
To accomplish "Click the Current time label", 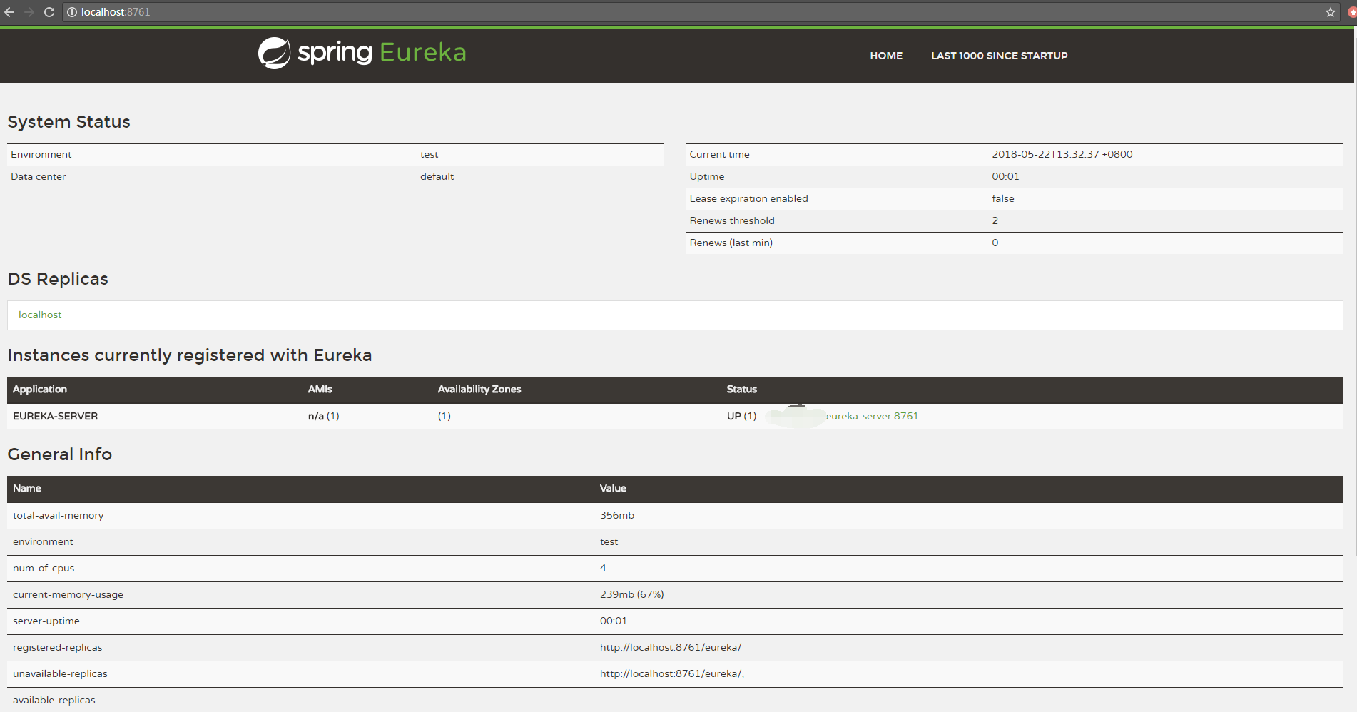I will [719, 154].
